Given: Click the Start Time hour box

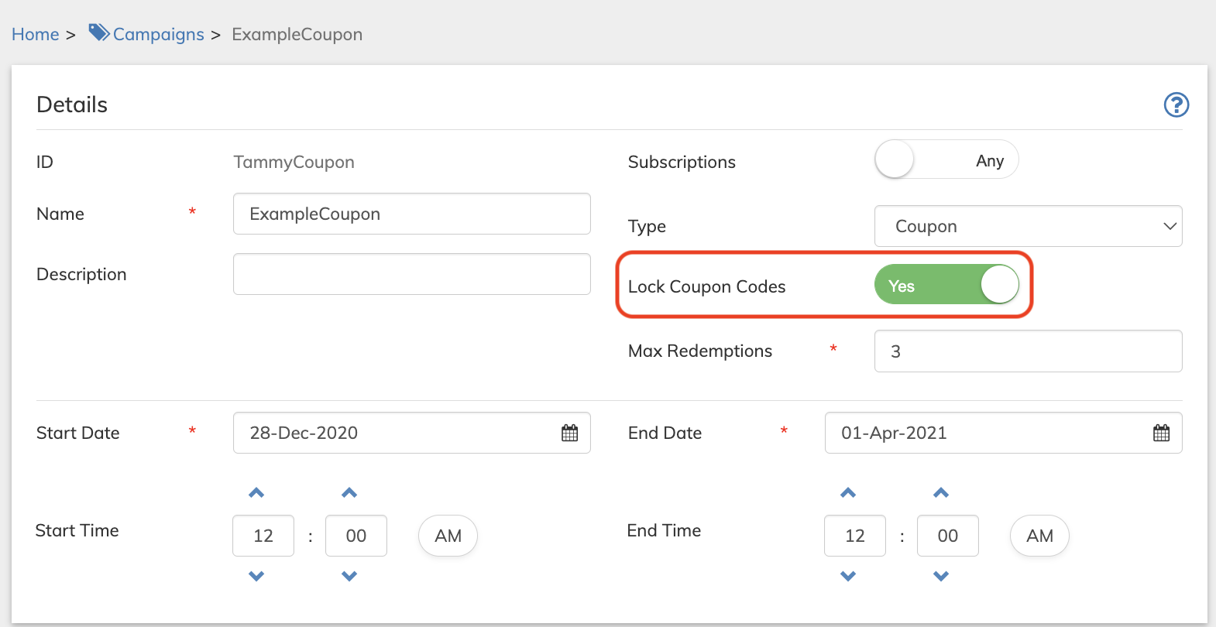Looking at the screenshot, I should (x=263, y=536).
